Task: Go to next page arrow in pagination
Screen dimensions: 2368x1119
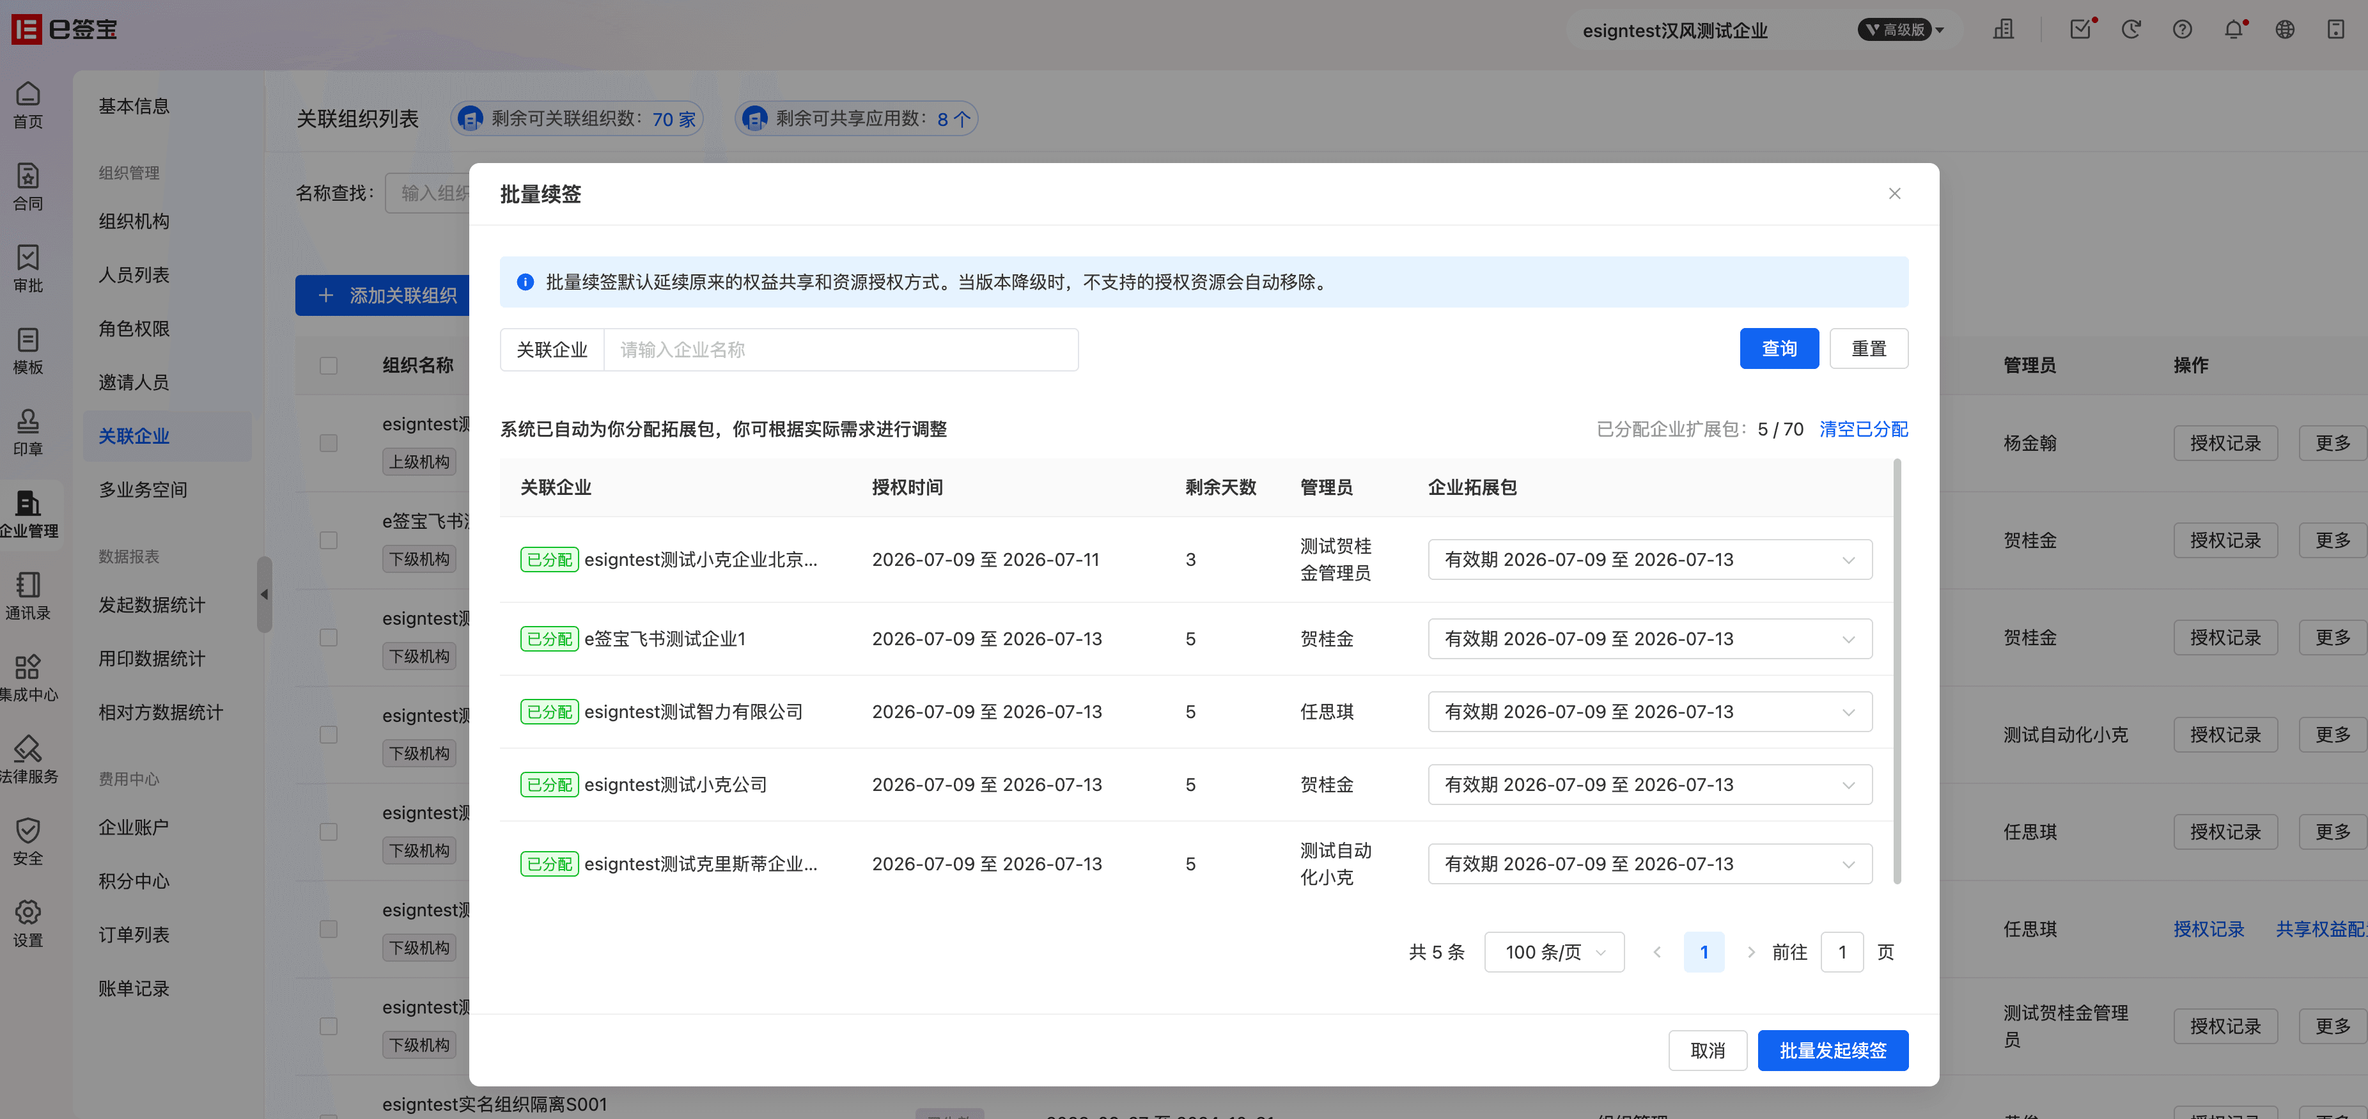Action: tap(1750, 951)
